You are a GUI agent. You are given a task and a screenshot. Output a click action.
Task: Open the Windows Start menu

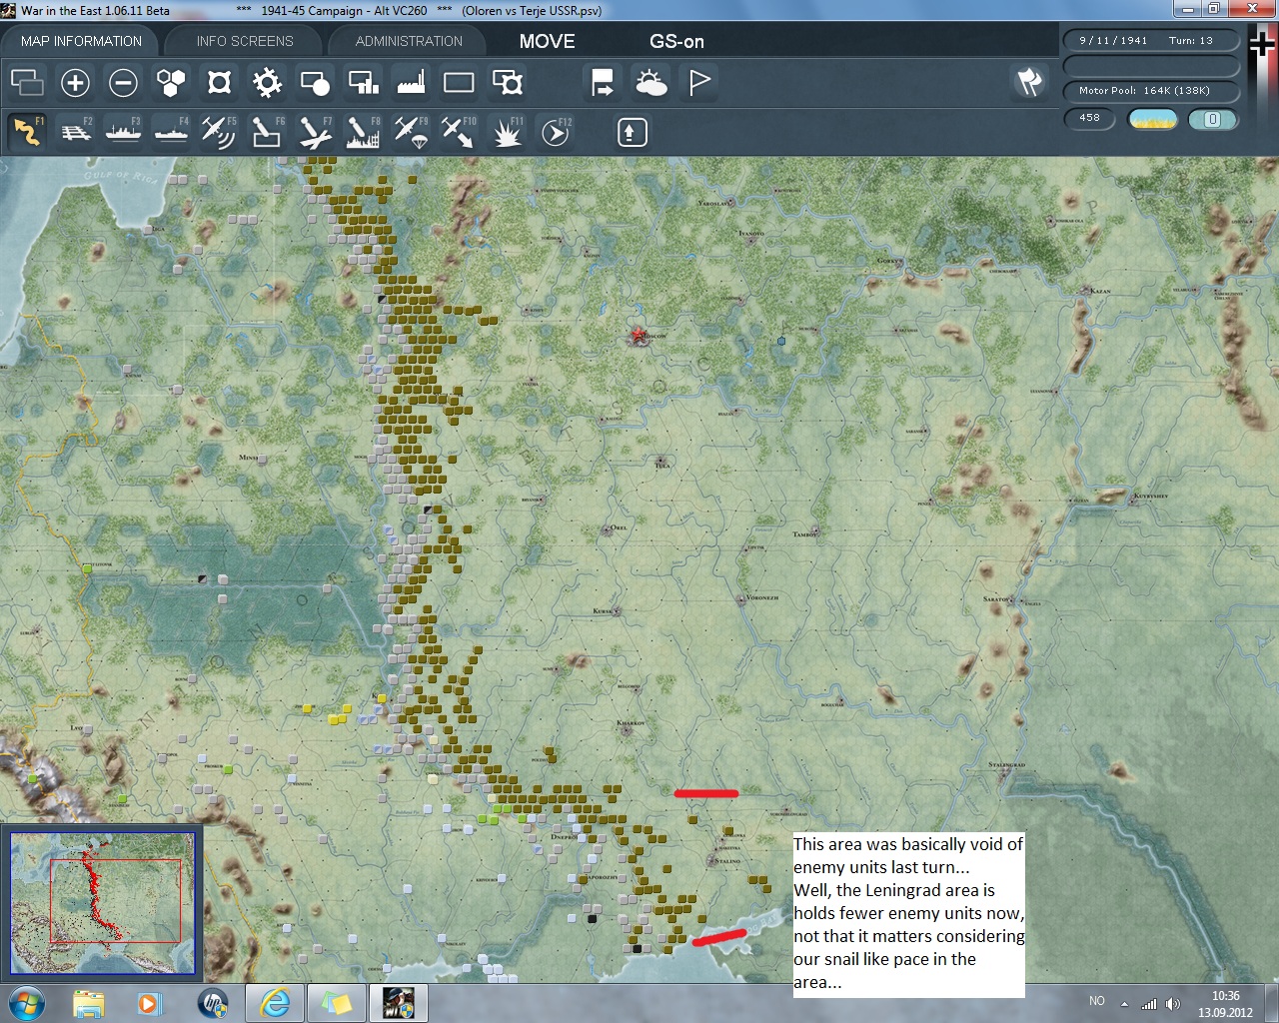click(x=26, y=1002)
